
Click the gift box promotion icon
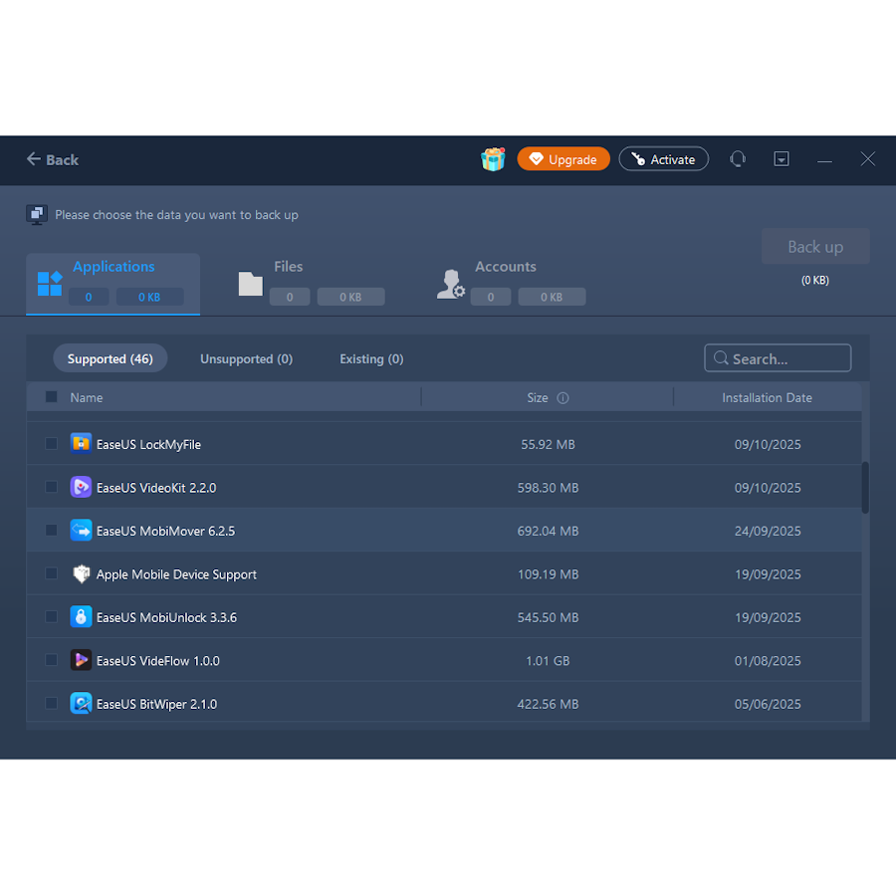pos(493,159)
